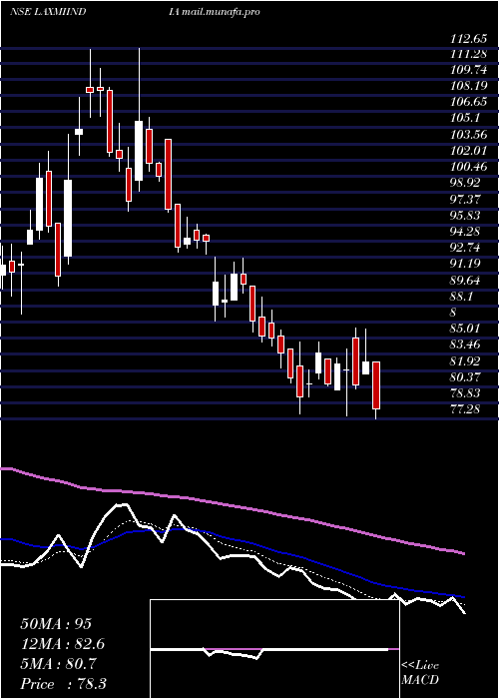The height and width of the screenshot is (699, 499).
Task: Click the 83.46 price axis label
Action: pyautogui.click(x=466, y=345)
